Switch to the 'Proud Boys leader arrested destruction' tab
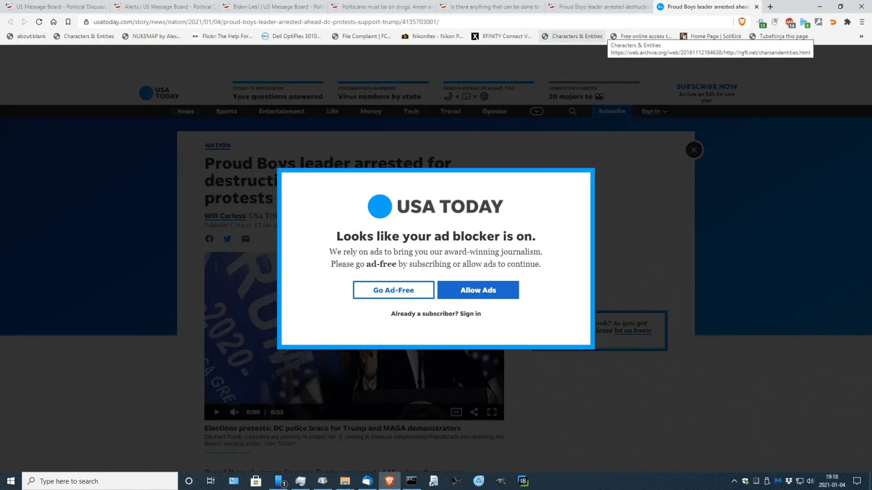The height and width of the screenshot is (490, 872). (599, 7)
